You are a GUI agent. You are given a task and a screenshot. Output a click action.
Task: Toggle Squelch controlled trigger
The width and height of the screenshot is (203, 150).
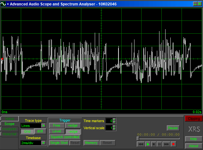65,137
